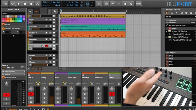Image resolution: width=196 pixels, height=110 pixels.
Task: Collapse the Location section in browser
Action: [167, 23]
